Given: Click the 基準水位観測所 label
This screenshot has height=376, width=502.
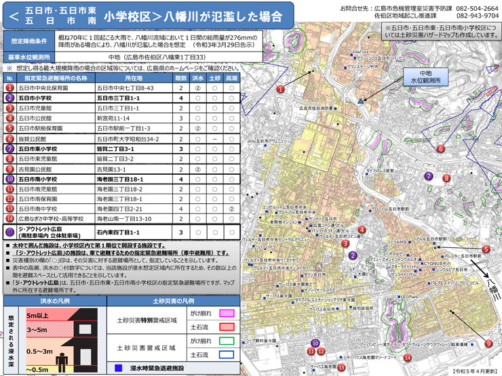Looking at the screenshot, I should click(x=29, y=57).
